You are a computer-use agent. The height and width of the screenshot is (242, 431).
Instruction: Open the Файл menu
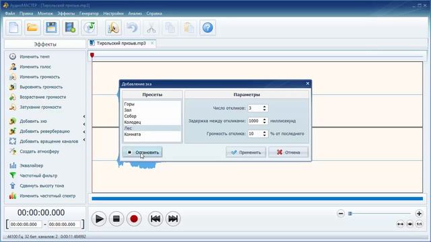10,13
